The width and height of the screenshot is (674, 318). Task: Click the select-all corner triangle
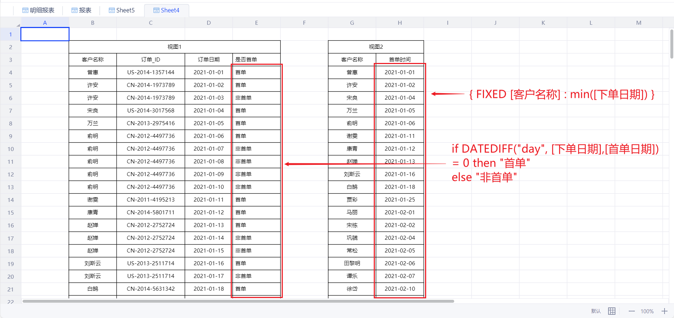coord(18,25)
